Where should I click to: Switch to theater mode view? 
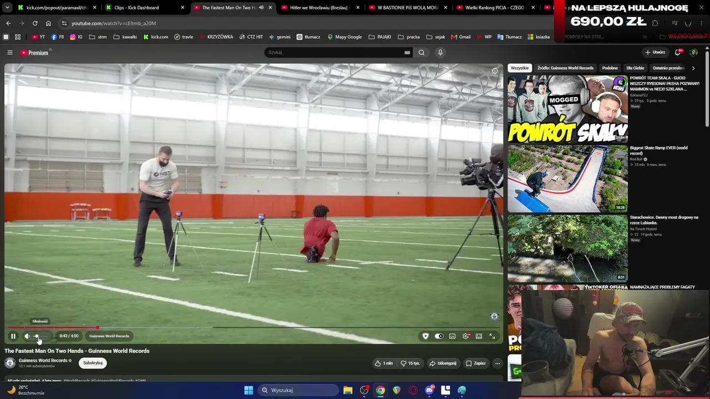[x=479, y=336]
